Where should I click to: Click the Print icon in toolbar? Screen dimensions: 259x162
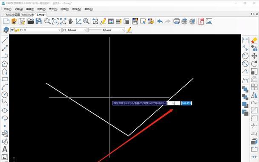coord(176,21)
